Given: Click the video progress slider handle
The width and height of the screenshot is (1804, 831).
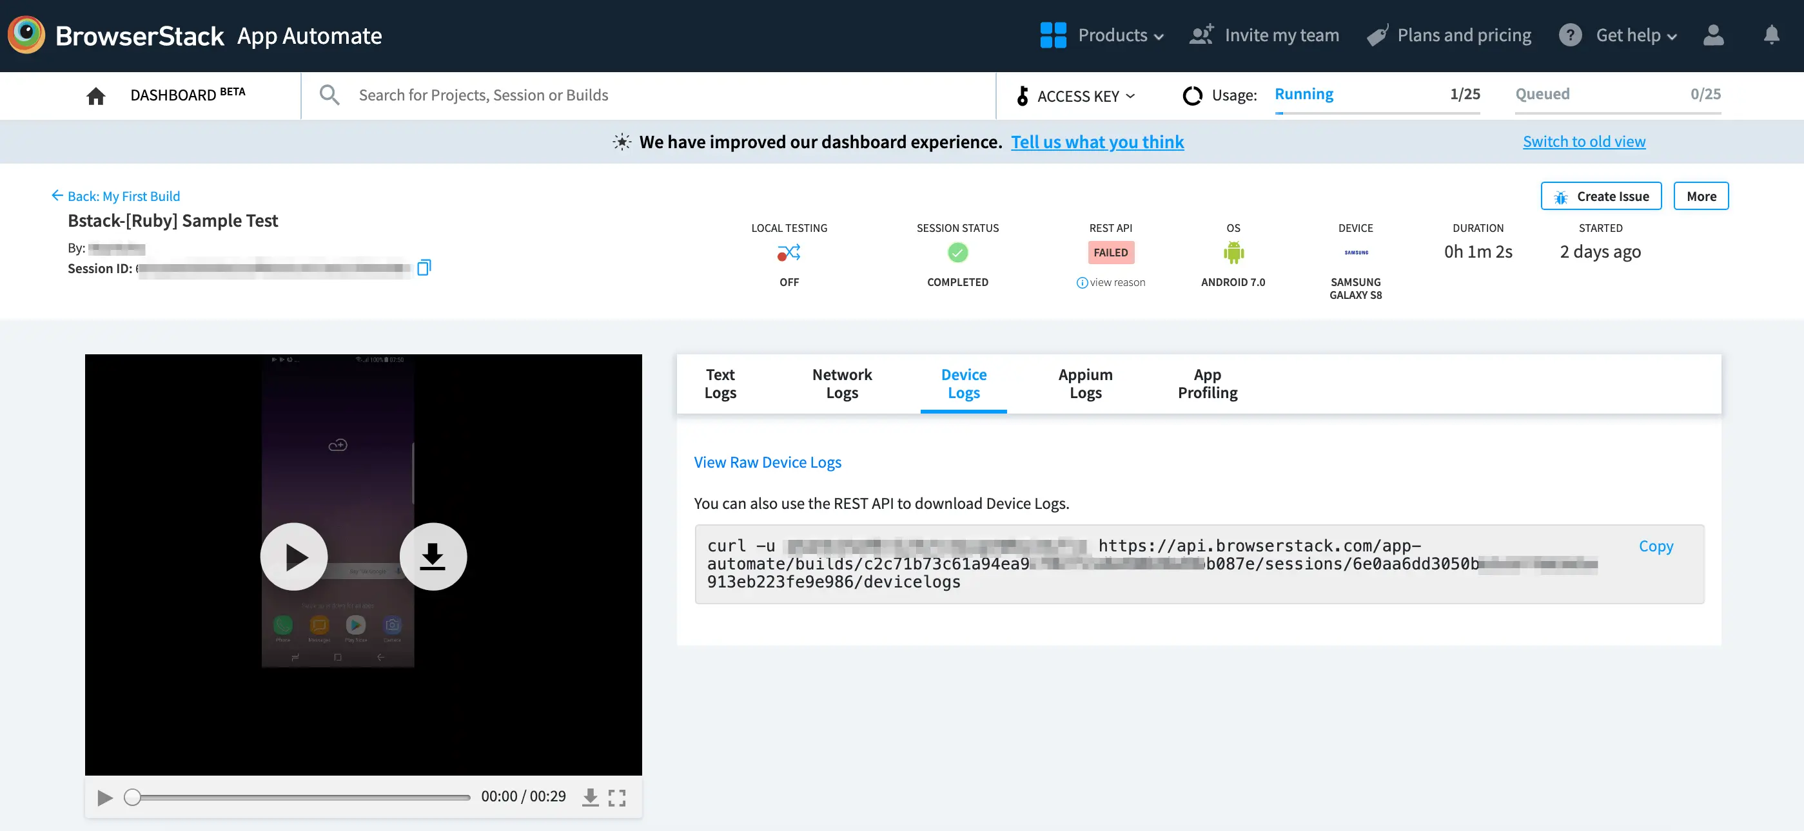Looking at the screenshot, I should [132, 798].
